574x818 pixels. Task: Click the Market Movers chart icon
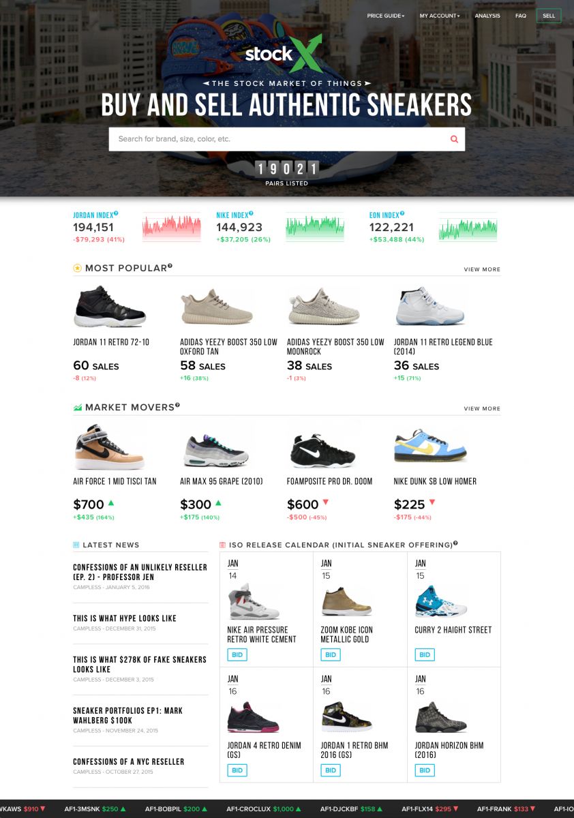77,408
